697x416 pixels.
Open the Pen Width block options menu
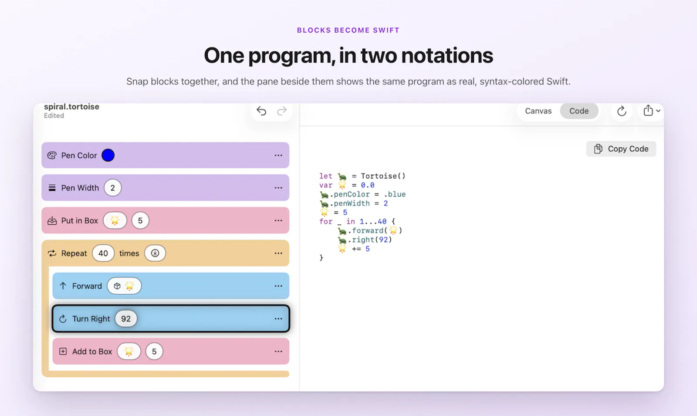(x=278, y=188)
